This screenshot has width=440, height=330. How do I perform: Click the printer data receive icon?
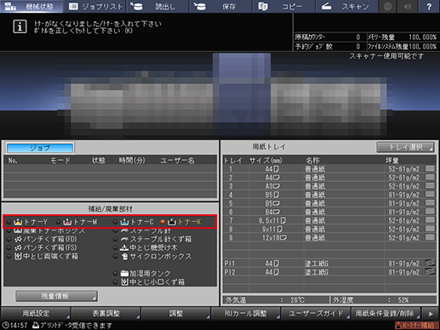click(x=36, y=325)
